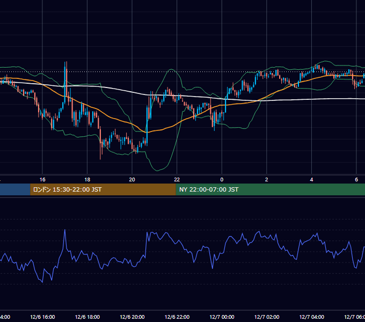Click the upper chart axis label 0
The width and height of the screenshot is (365, 322).
point(222,180)
